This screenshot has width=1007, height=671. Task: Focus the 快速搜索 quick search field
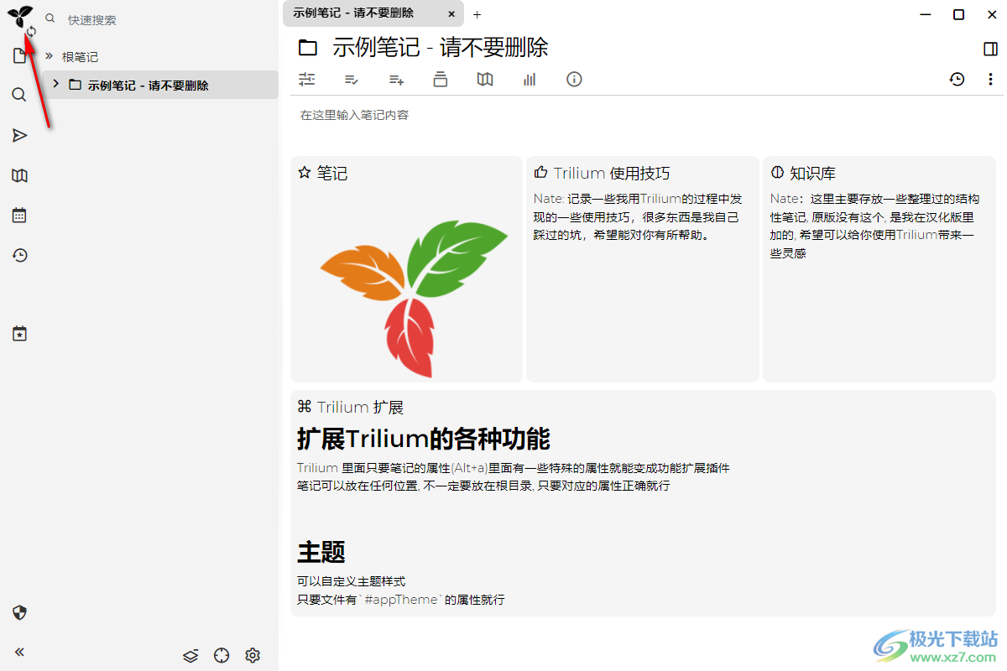pos(168,19)
